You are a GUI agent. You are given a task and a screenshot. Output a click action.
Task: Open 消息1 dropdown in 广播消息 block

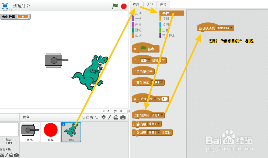click(x=154, y=124)
